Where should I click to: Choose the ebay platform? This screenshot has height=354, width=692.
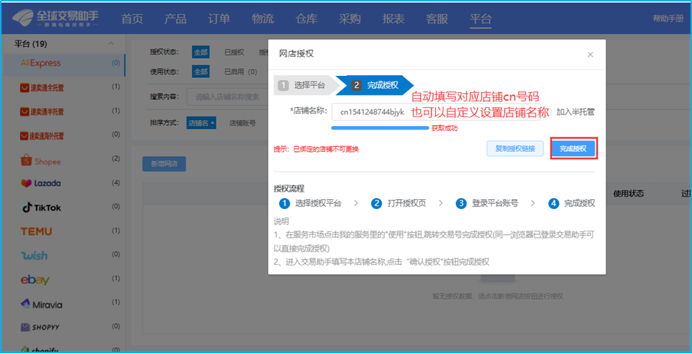35,279
